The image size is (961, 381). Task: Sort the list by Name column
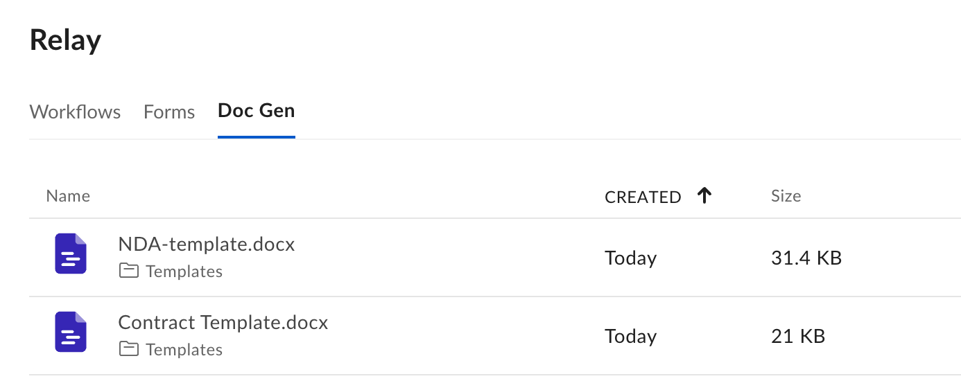tap(68, 196)
